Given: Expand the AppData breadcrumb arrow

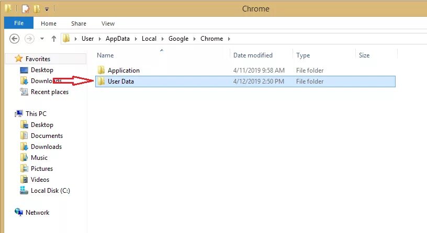Looking at the screenshot, I should (136, 39).
